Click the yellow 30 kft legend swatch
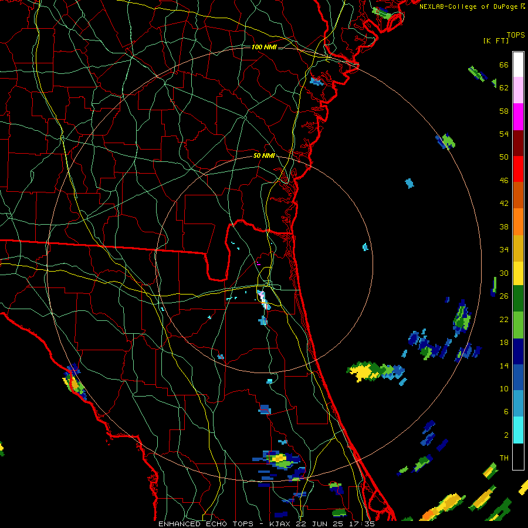This screenshot has width=528, height=528. point(518,273)
